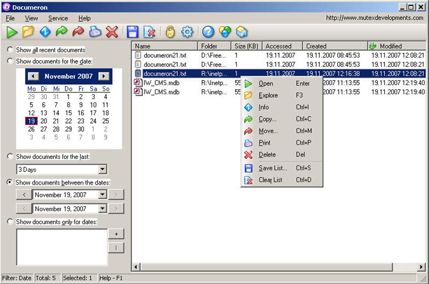Open document Info from the blue toolbar icon

[45, 32]
